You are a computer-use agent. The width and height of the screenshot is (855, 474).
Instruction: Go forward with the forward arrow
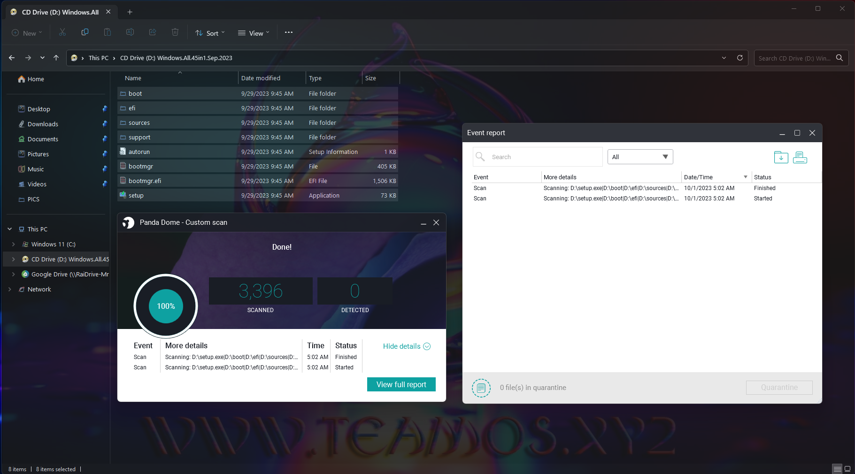coord(28,58)
